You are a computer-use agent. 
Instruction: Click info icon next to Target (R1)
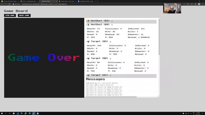coord(111,75)
